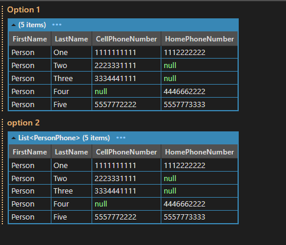
Task: Click FirstName column header in option 2 table
Action: coord(30,152)
